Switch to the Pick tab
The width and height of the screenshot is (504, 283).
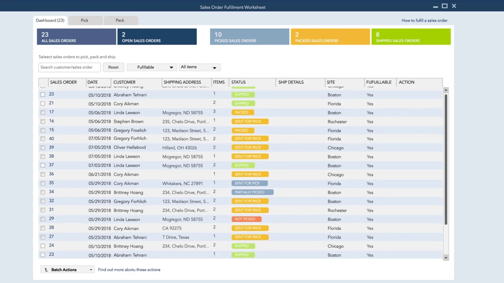point(84,20)
